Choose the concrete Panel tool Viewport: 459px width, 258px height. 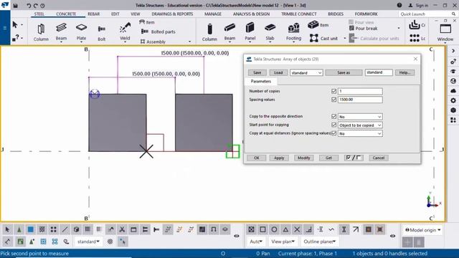pyautogui.click(x=250, y=32)
